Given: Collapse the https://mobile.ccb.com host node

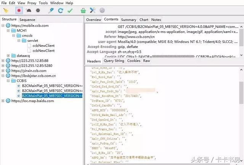Looking at the screenshot, I should tap(3, 25).
